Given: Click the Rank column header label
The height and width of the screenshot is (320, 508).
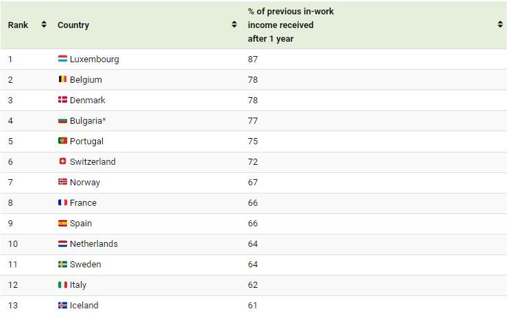Looking at the screenshot, I should pos(18,25).
